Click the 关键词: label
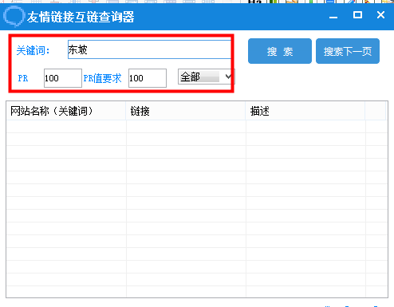394x307 pixels. pos(33,50)
